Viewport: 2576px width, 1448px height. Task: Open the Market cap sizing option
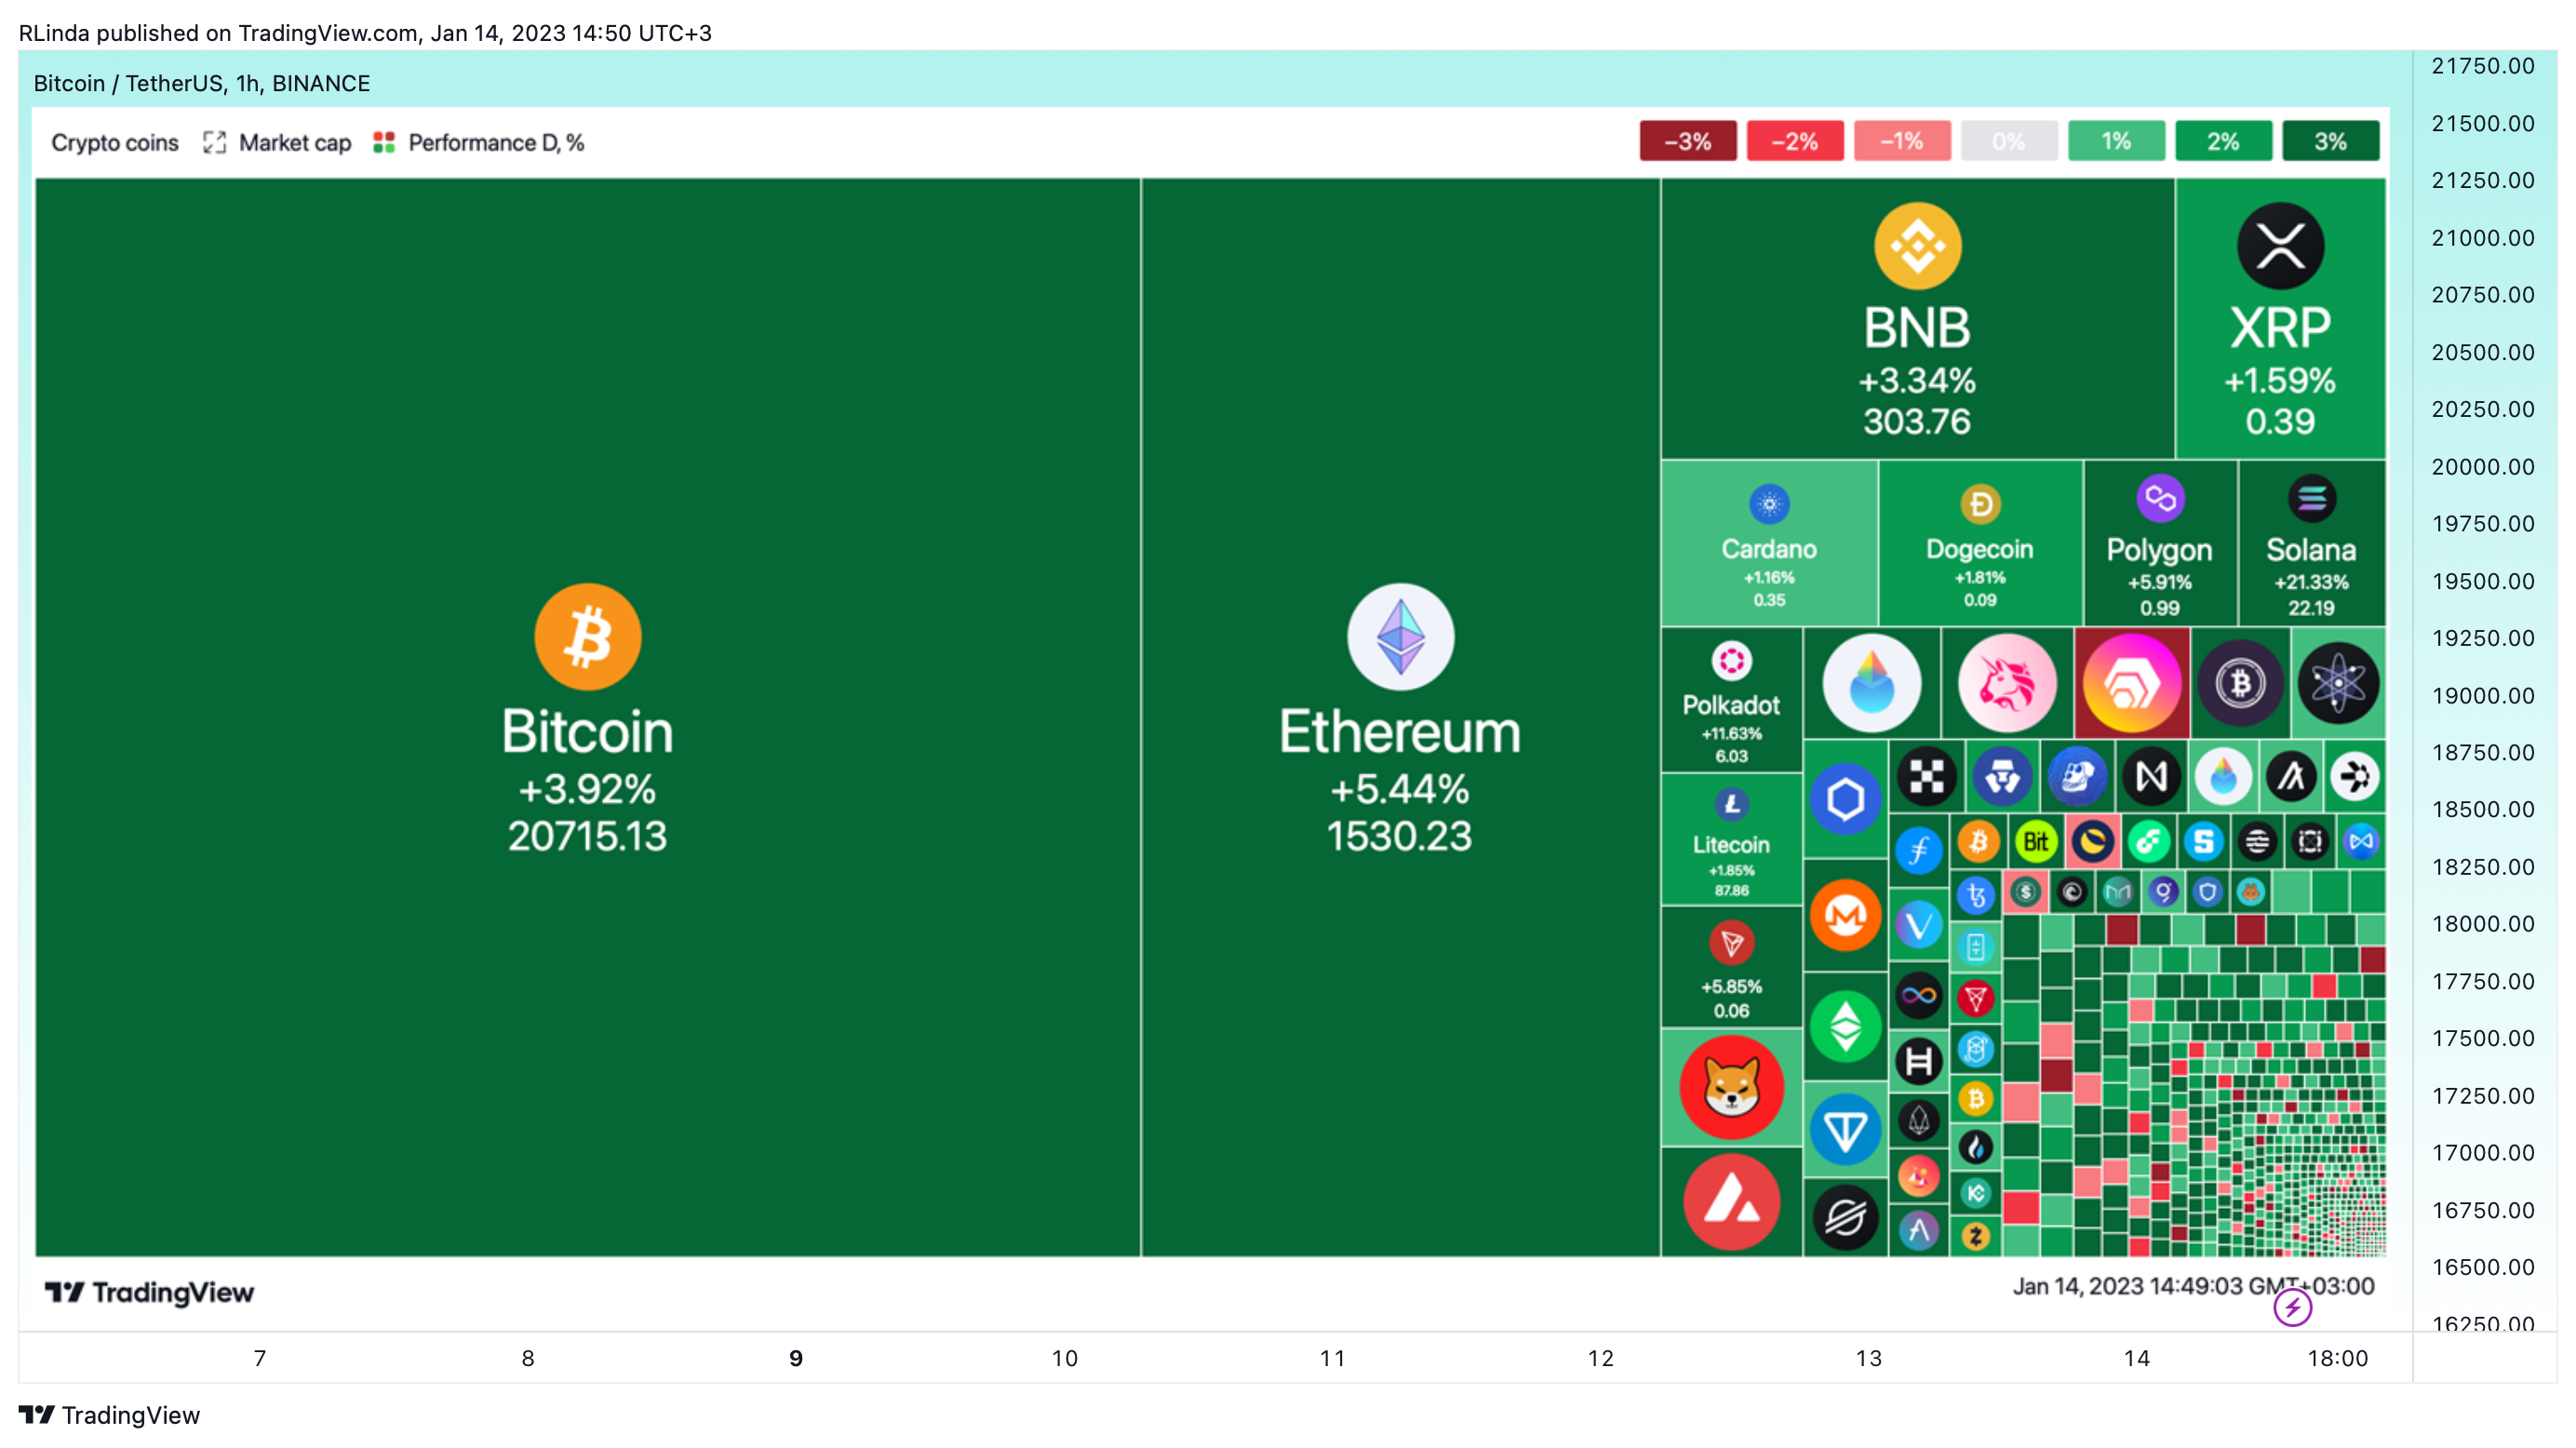point(277,143)
